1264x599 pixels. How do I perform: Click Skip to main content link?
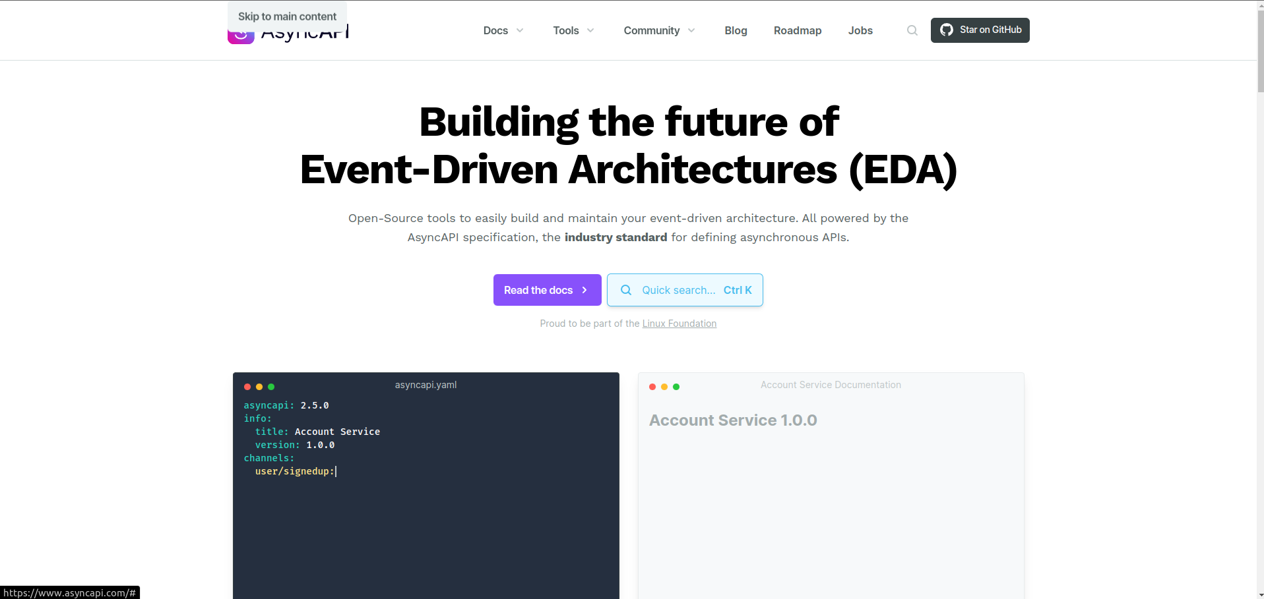pyautogui.click(x=287, y=16)
